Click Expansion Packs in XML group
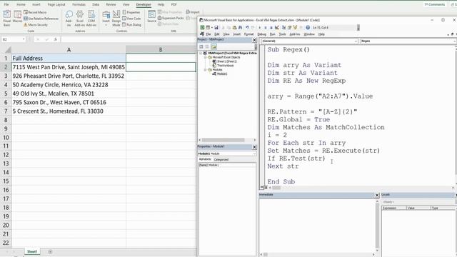The height and width of the screenshot is (257, 457). pyautogui.click(x=171, y=18)
